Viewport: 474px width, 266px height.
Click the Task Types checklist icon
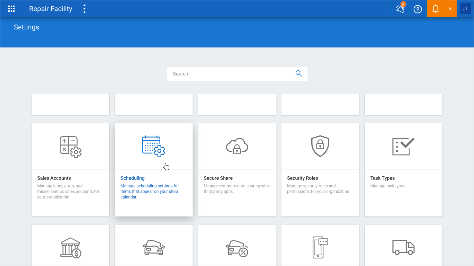point(403,146)
